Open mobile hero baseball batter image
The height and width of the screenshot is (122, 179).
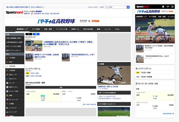coord(155,31)
